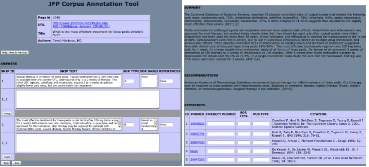The image size is (369, 167).
Task: Click Pub type field for De Keyser reference 4
Action: (261, 151)
